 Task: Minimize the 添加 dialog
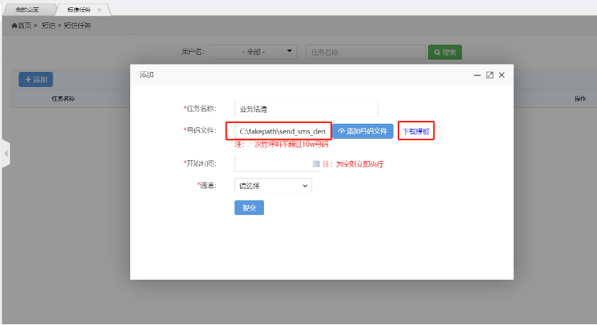[477, 75]
